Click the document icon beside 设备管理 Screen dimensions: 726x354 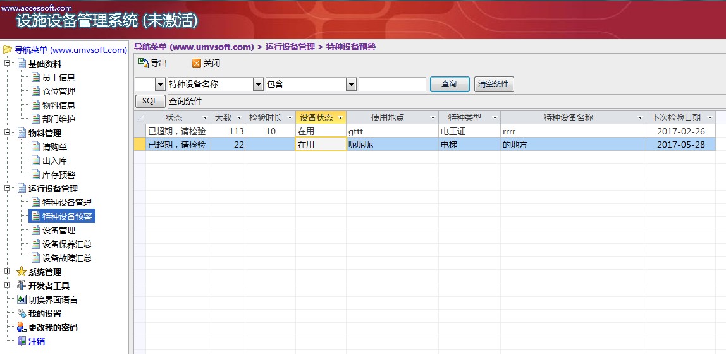click(35, 230)
